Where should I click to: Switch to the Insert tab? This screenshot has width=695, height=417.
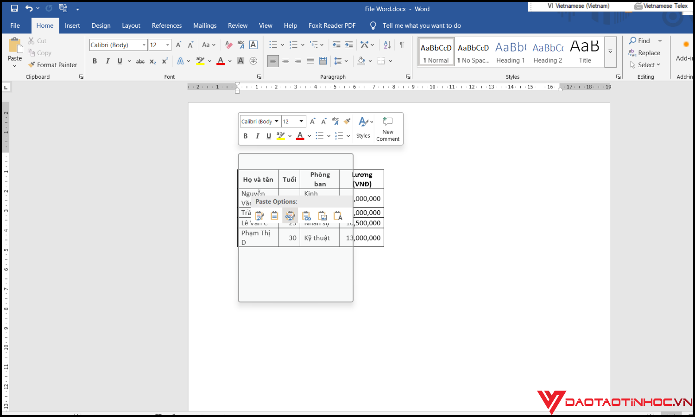tap(72, 25)
